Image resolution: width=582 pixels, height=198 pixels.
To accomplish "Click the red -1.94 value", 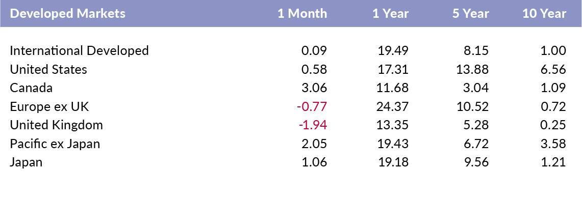I will click(313, 125).
